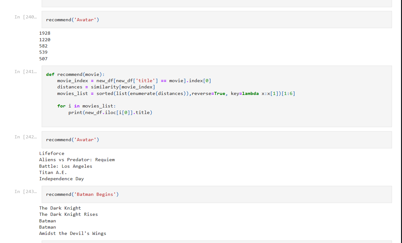Click the In [241] execution prompt
This screenshot has height=243, width=402.
click(25, 72)
